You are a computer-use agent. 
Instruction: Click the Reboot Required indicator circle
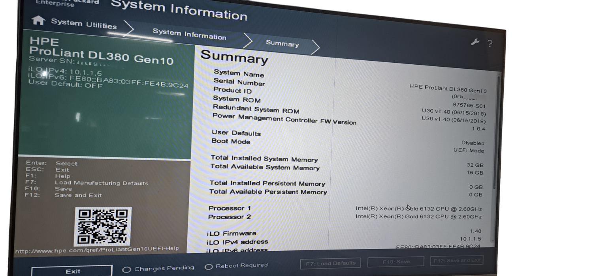(x=209, y=267)
